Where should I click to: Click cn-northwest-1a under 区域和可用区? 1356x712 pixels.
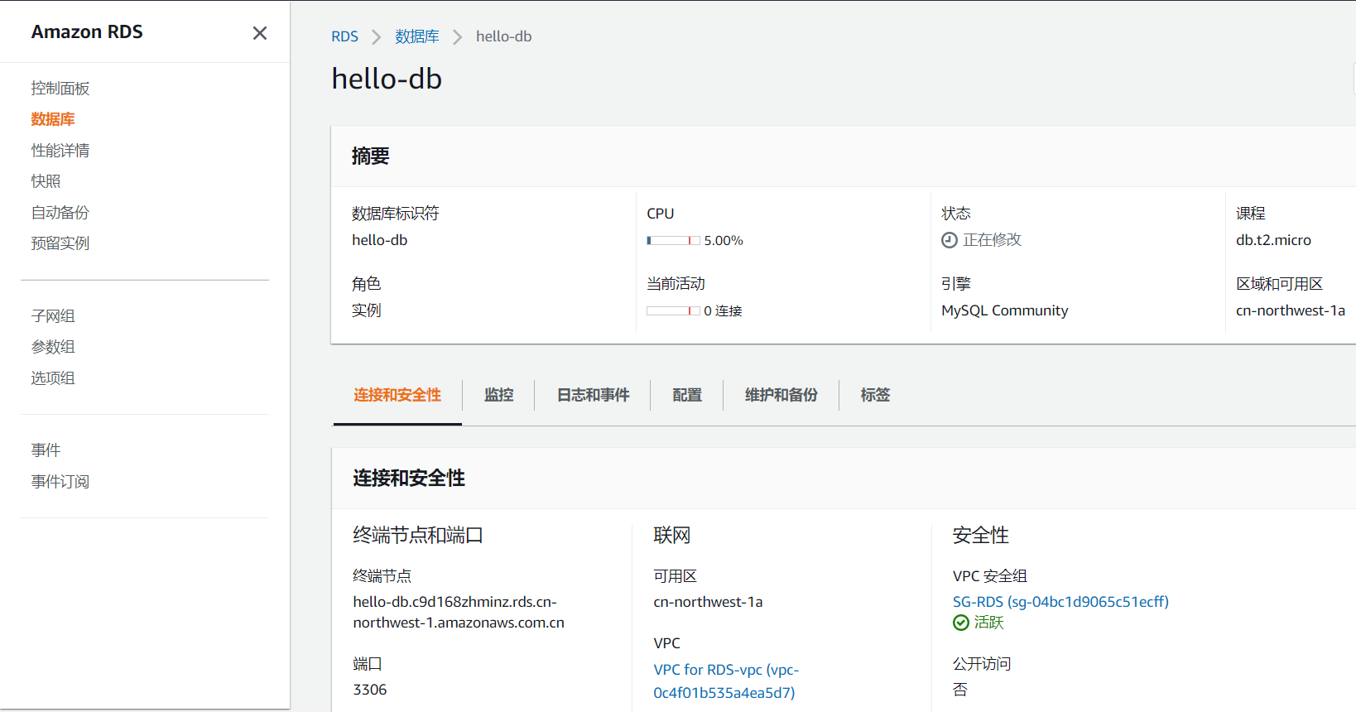(1291, 310)
